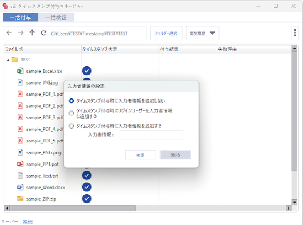This screenshot has height=225, width=303.
Task: Click the フォルダー選択 button
Action: point(166,33)
